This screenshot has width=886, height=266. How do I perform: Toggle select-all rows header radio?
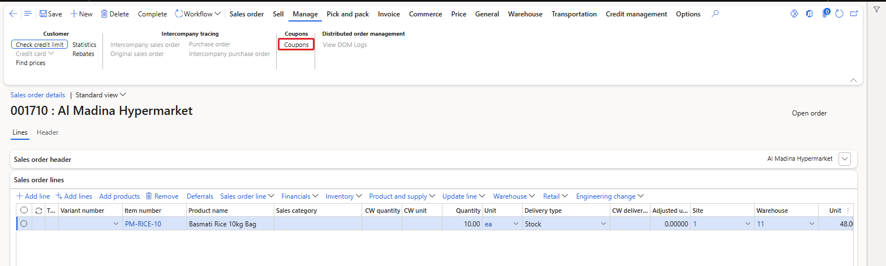pos(24,210)
